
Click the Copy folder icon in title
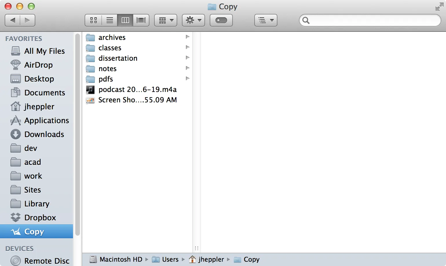(212, 7)
